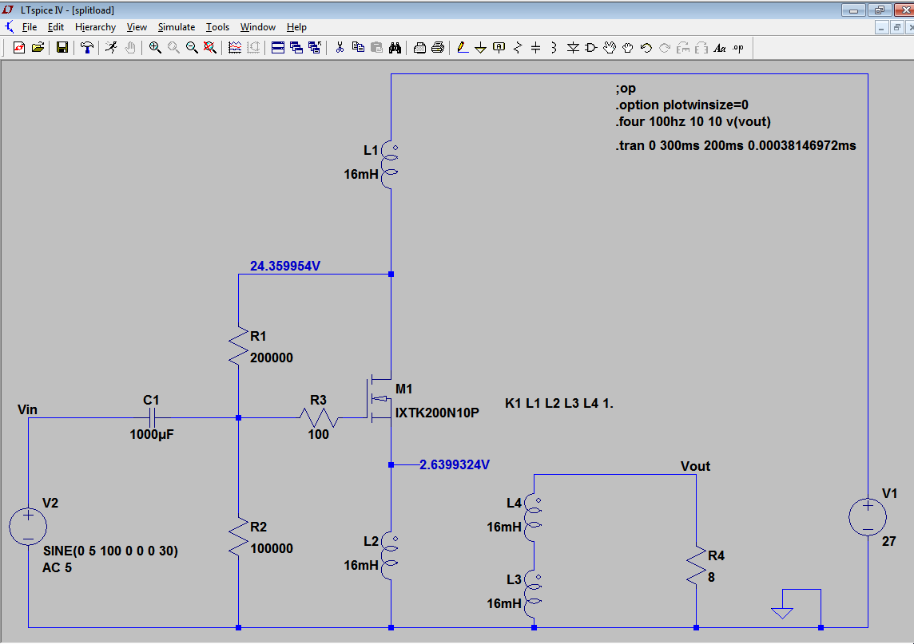Click the V2 voltage source symbol
This screenshot has width=914, height=644.
click(28, 526)
